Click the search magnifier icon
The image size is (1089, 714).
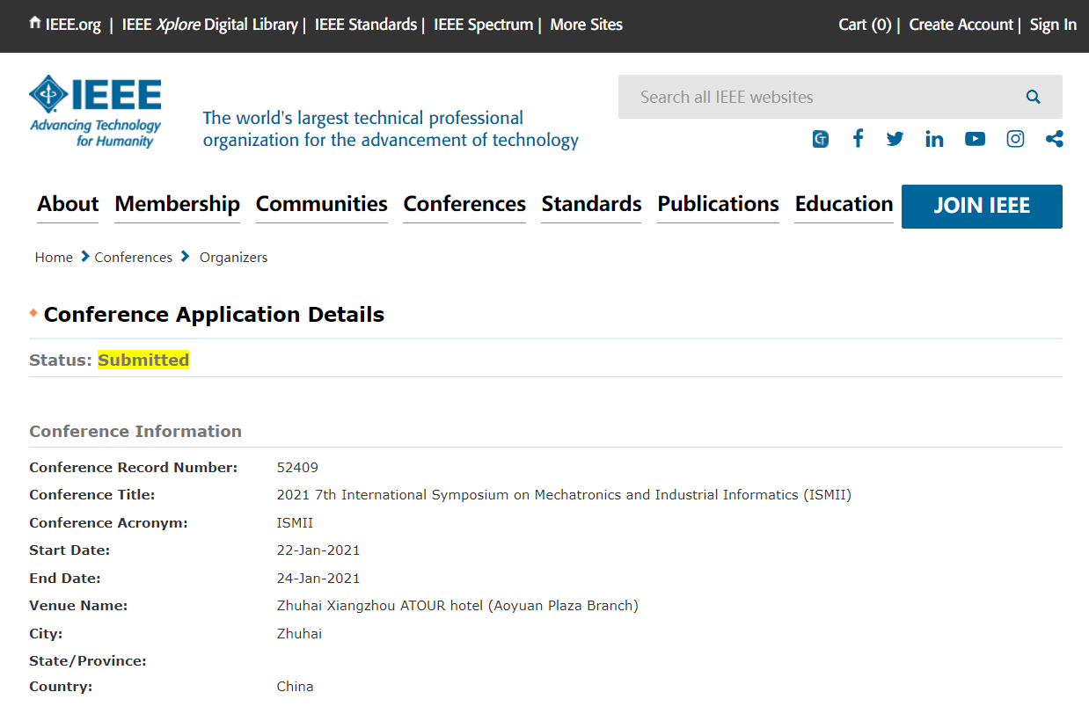point(1033,97)
